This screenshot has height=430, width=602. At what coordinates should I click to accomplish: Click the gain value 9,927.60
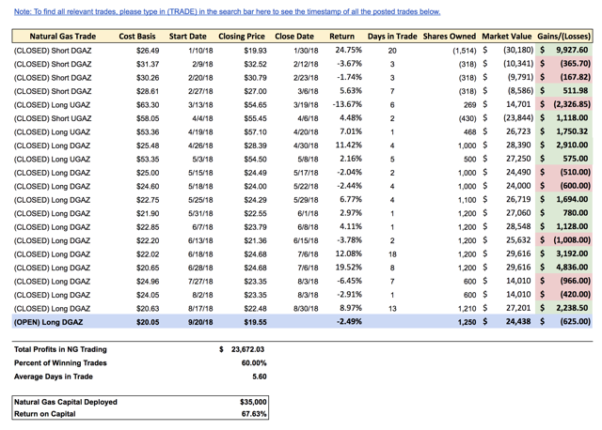[572, 50]
